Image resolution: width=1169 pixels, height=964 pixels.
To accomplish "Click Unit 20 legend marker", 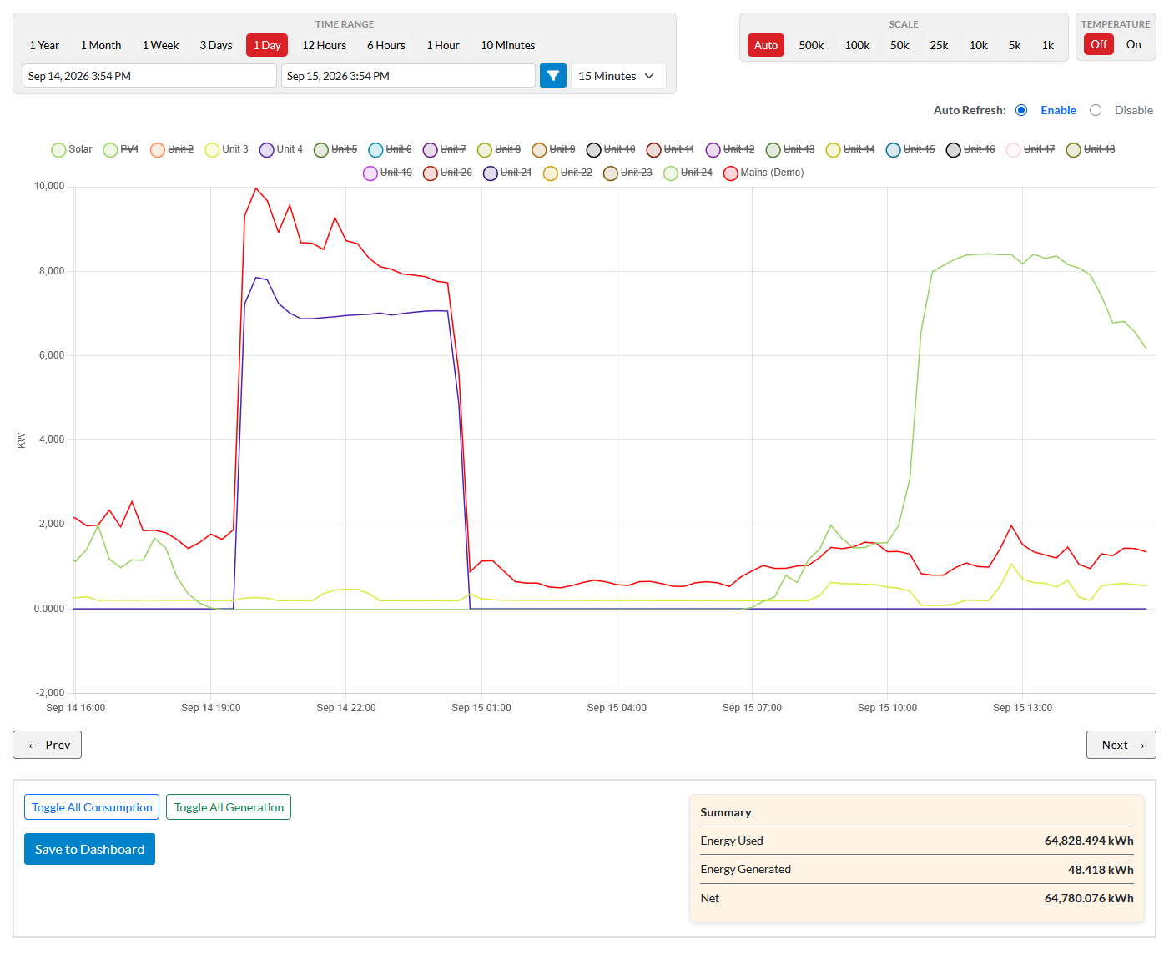I will (431, 173).
